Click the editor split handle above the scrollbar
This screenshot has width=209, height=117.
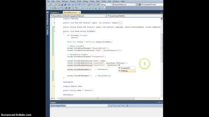(162, 19)
